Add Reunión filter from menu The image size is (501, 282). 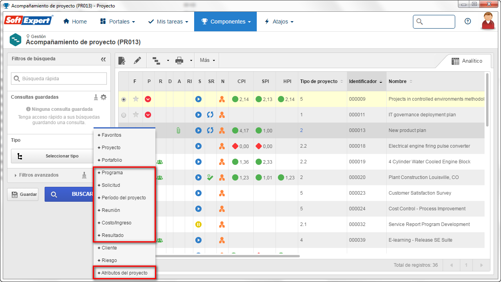tap(124, 210)
